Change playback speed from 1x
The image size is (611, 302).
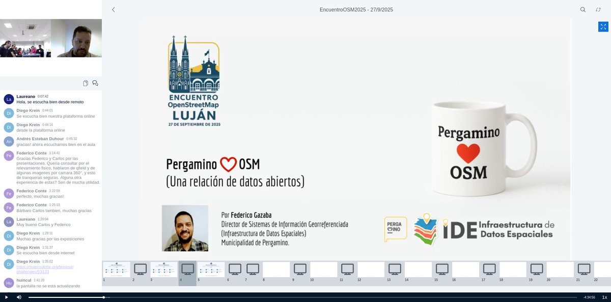point(604,297)
